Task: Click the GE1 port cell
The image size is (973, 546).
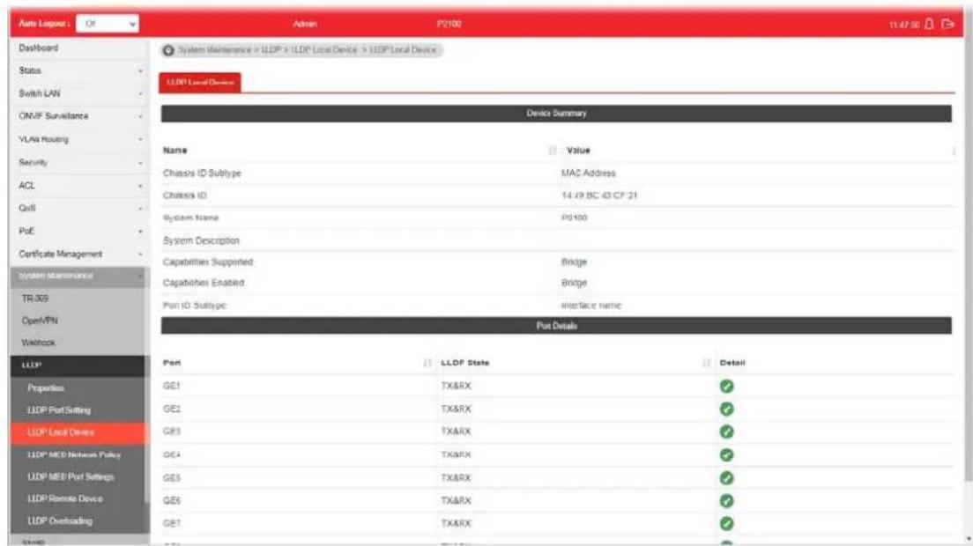Action: [171, 386]
